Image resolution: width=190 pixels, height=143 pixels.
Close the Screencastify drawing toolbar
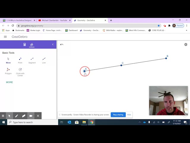[38, 116]
